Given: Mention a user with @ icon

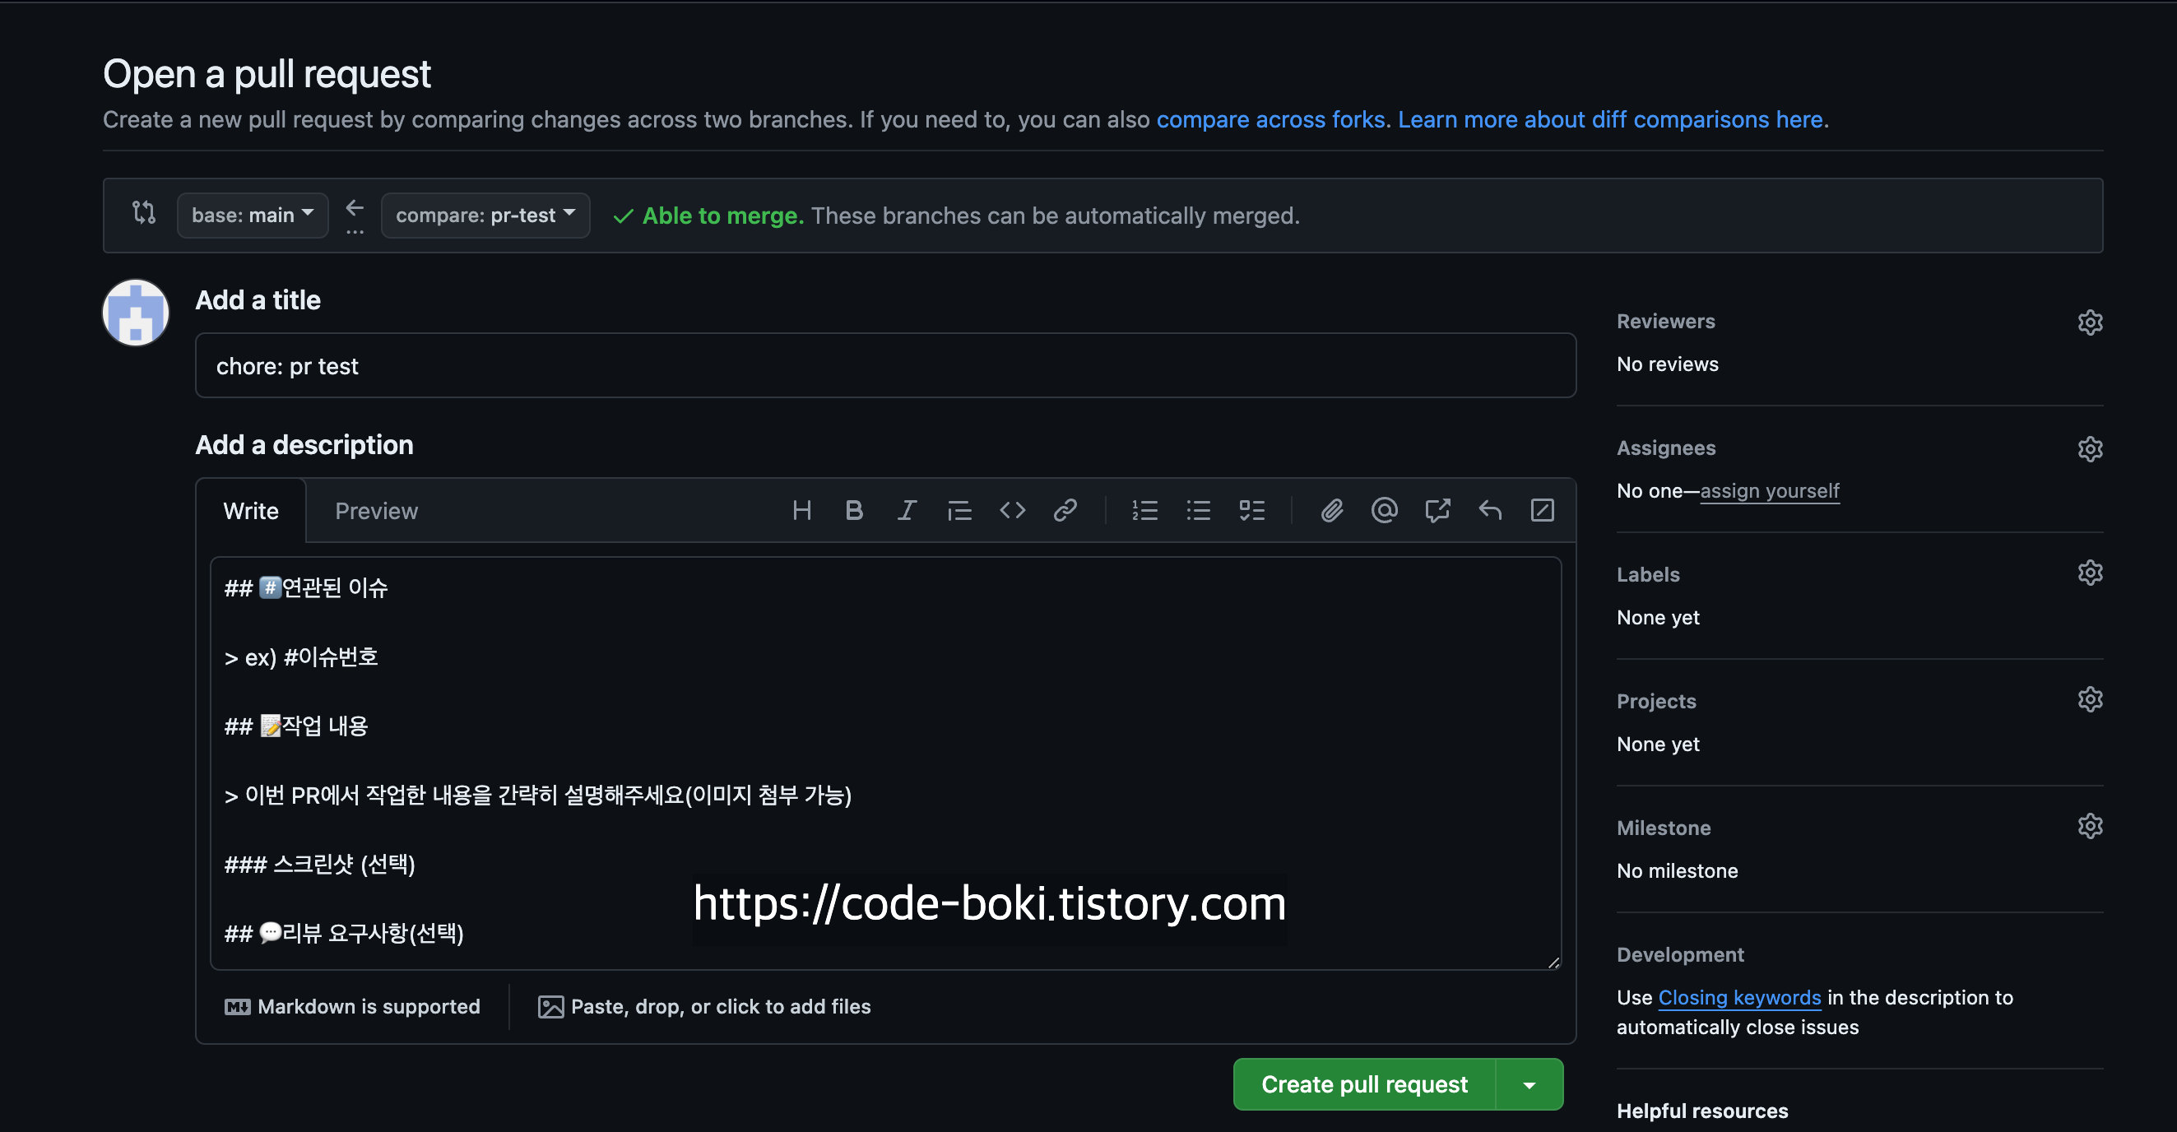Looking at the screenshot, I should [x=1385, y=510].
